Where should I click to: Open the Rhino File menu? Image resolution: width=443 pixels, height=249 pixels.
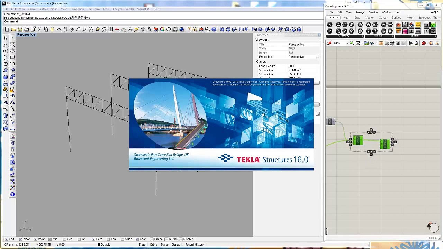(6, 9)
